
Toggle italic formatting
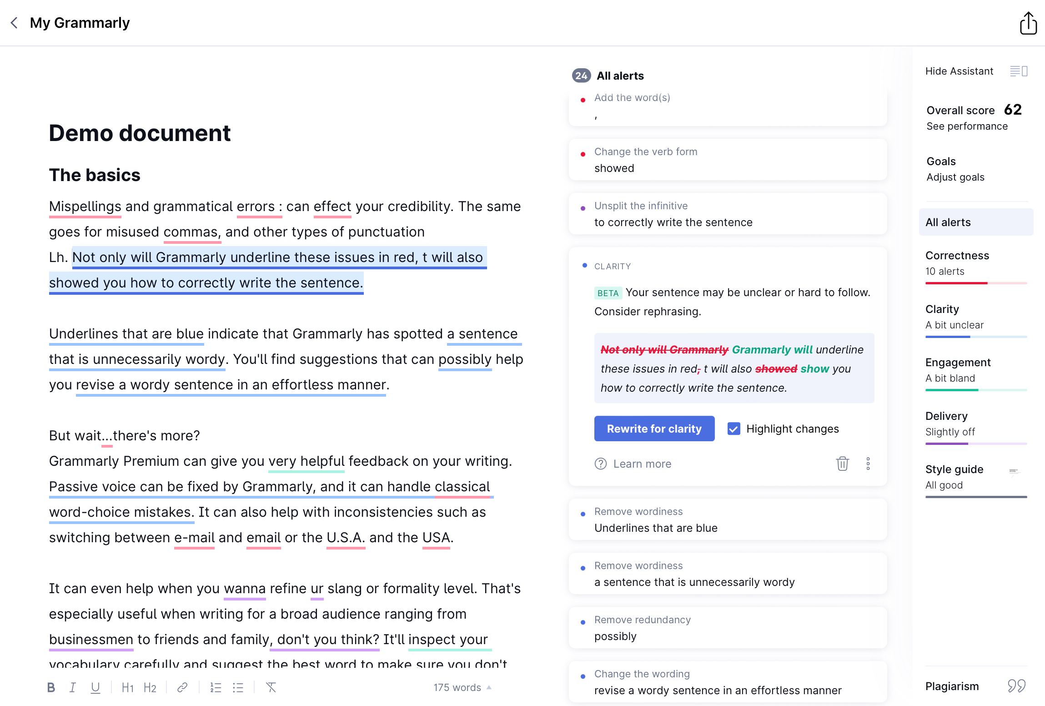[x=73, y=687]
